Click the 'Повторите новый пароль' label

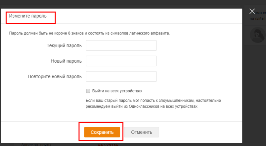point(55,76)
